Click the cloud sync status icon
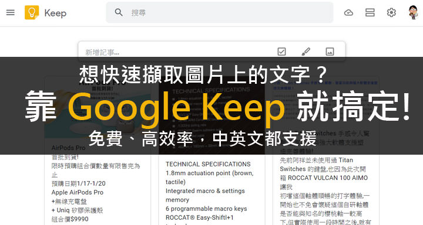The height and width of the screenshot is (225, 423). coord(348,12)
